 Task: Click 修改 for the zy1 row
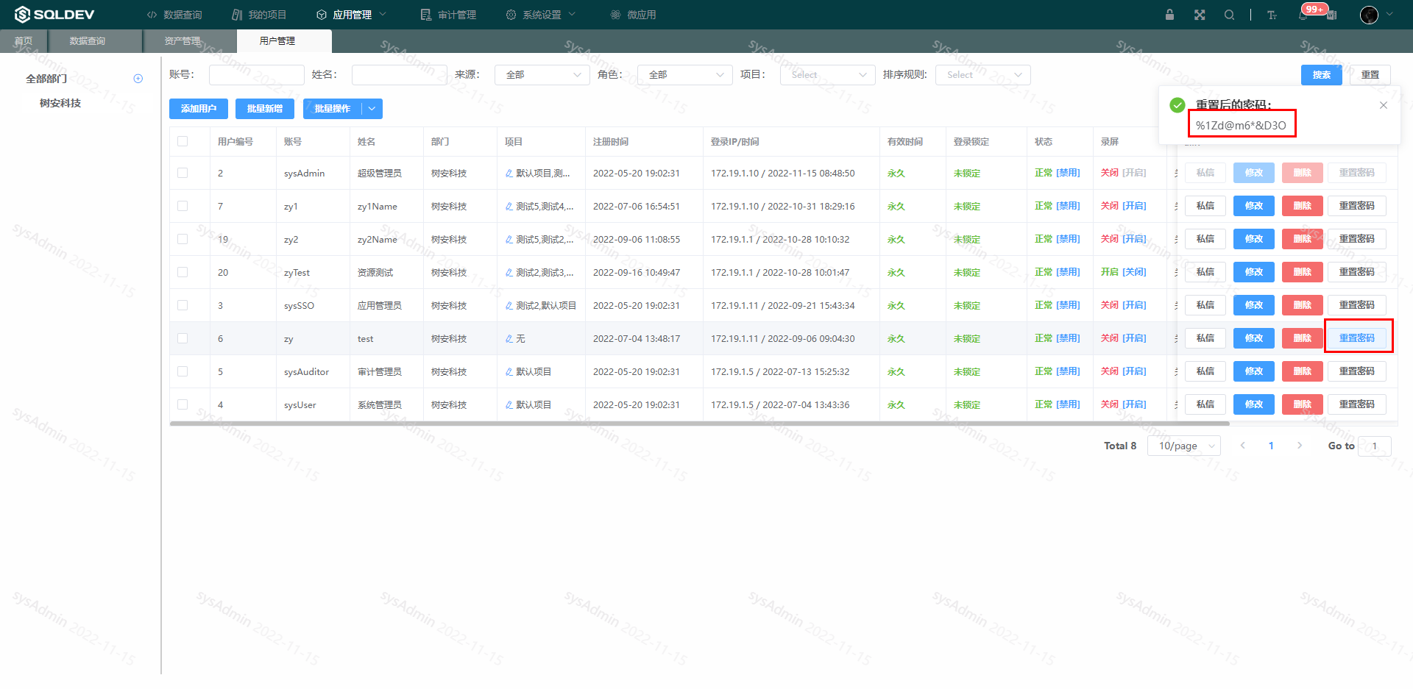click(x=1254, y=206)
